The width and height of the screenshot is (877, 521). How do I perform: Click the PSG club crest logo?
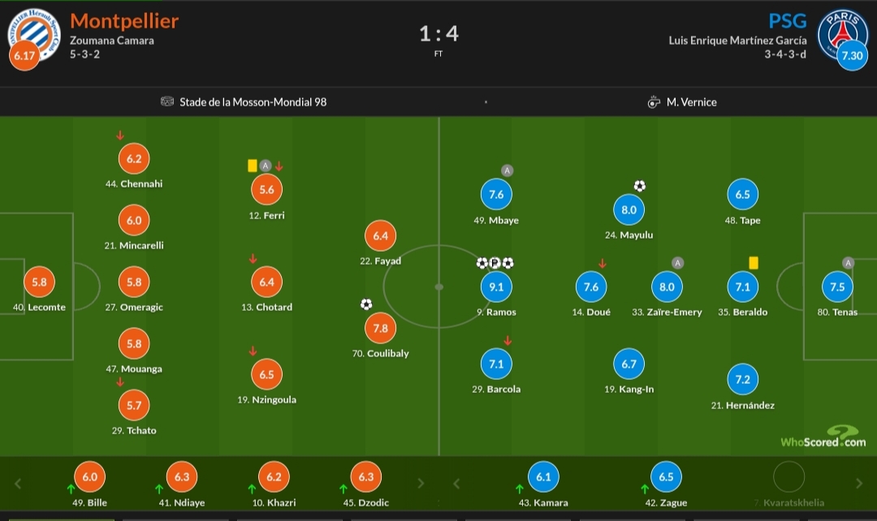pos(842,34)
